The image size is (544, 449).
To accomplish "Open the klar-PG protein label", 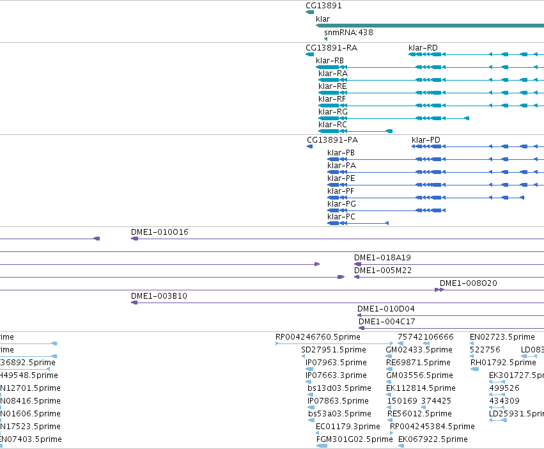I will pos(341,204).
